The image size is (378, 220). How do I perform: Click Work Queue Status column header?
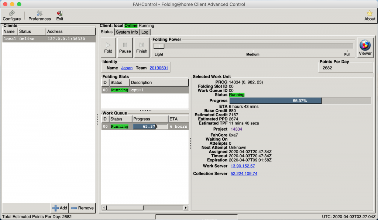(x=121, y=119)
